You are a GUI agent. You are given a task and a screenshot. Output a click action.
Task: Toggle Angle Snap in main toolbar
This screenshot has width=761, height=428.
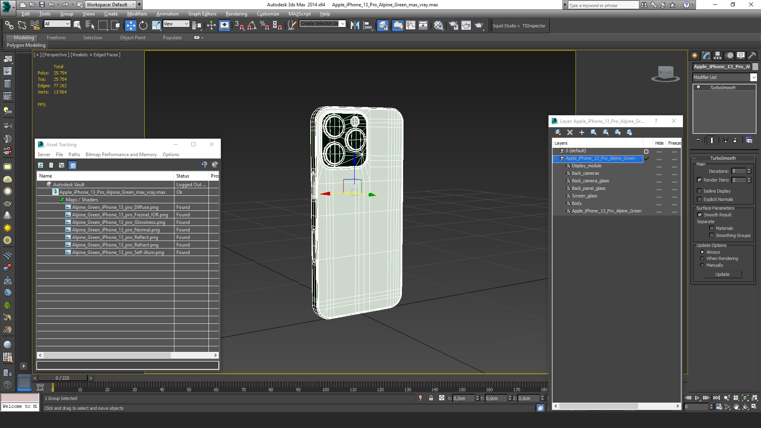(x=252, y=26)
